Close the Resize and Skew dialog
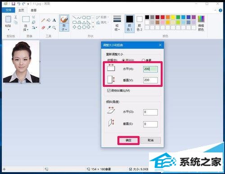This screenshot has width=225, height=174. [x=160, y=45]
